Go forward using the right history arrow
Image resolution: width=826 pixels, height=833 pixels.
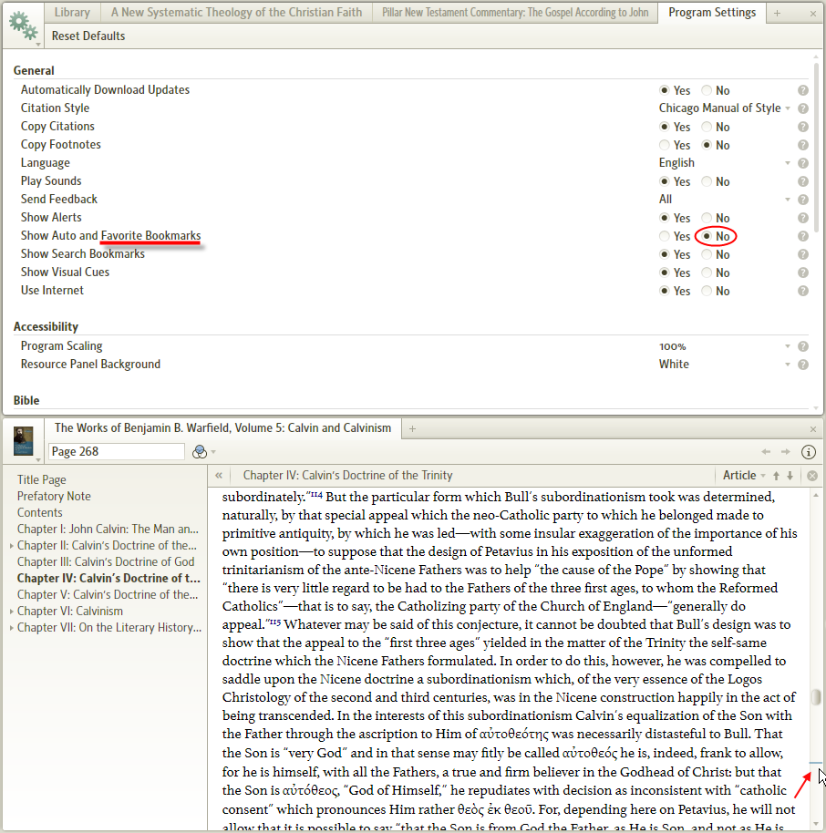coord(786,452)
